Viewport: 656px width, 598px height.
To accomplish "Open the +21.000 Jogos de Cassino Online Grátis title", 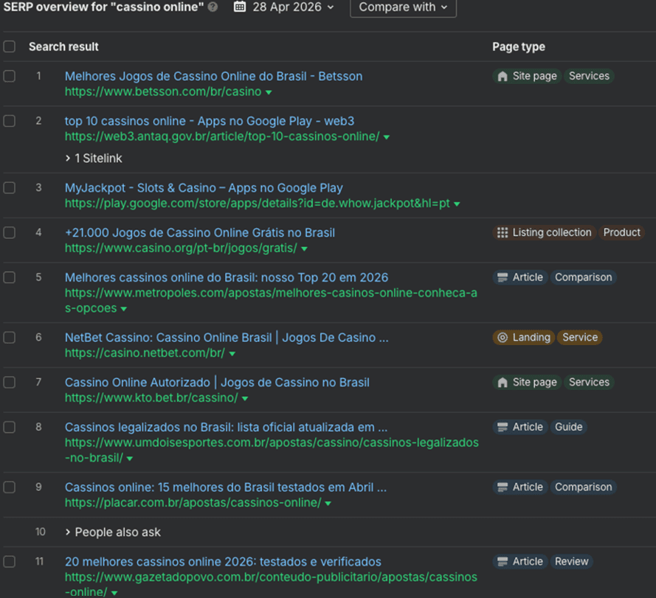I will pos(200,232).
